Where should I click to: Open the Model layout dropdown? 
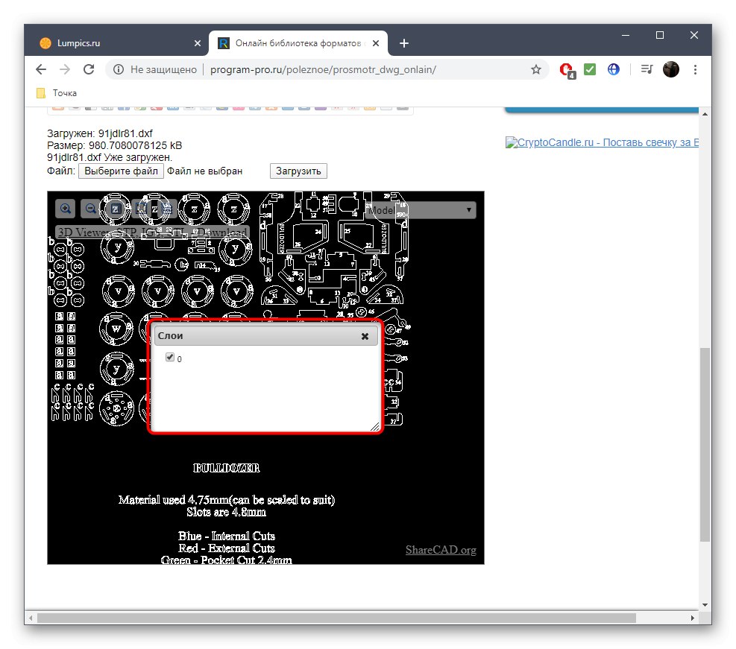tap(421, 210)
